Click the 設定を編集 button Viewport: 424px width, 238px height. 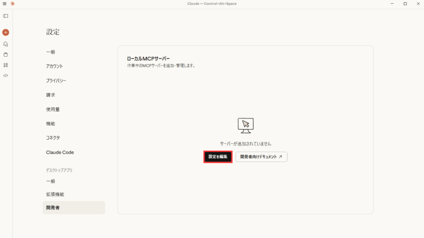(x=218, y=157)
